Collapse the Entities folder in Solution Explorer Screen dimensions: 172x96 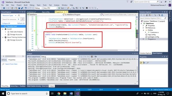pos(143,30)
